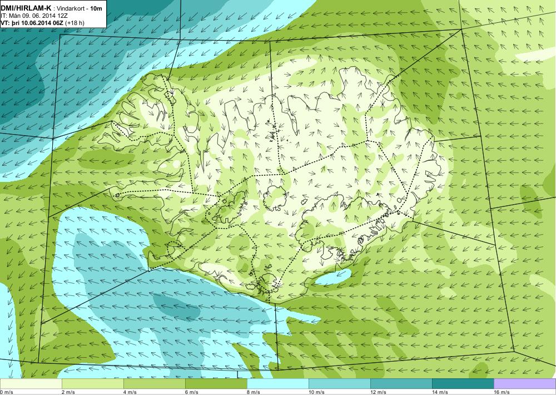Click the '8 m/s' legend label
Viewport: 556px width, 395px height.
click(x=254, y=392)
